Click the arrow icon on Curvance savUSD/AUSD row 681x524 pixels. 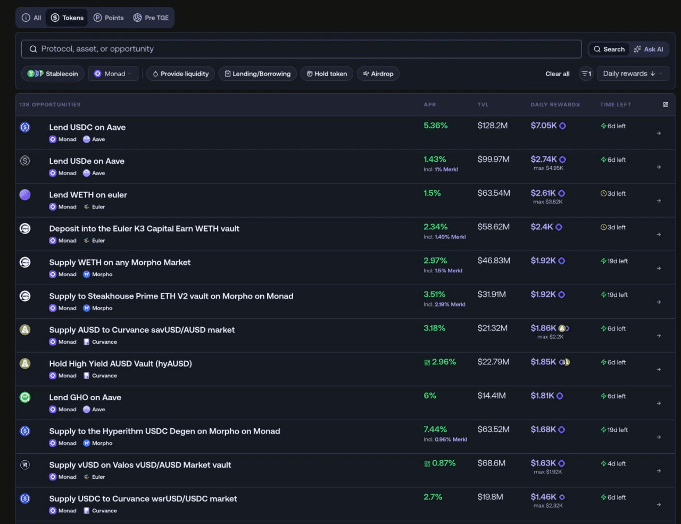pyautogui.click(x=659, y=336)
